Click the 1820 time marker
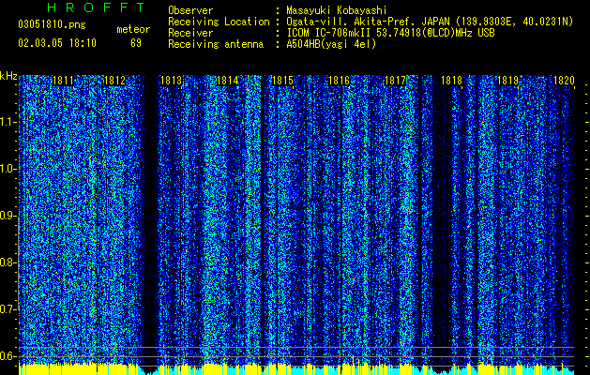This screenshot has width=590, height=375. (x=564, y=81)
